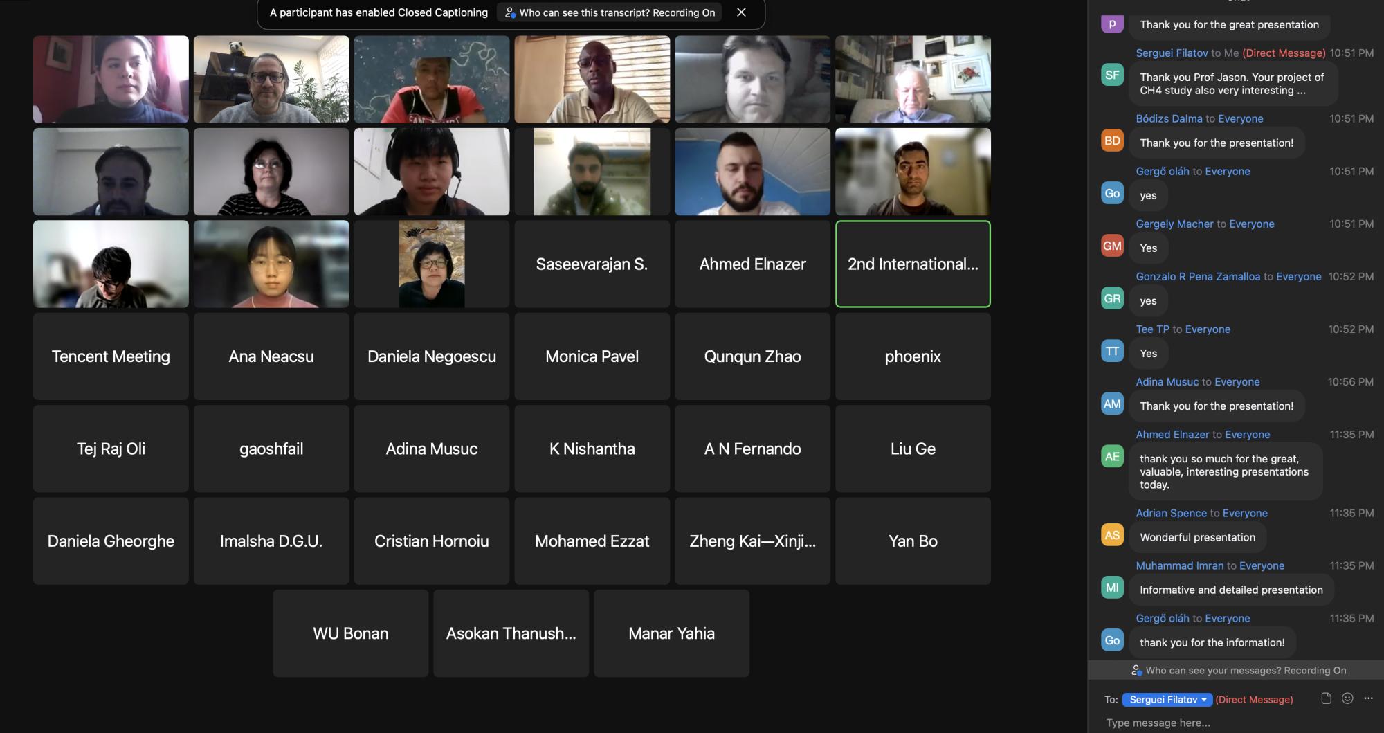Open the chat more options ellipsis
The height and width of the screenshot is (733, 1384).
1368,698
